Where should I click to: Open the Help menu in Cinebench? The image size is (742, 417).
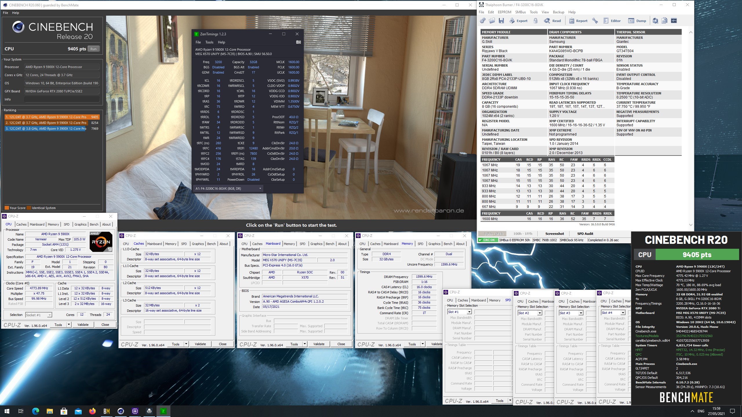click(x=16, y=13)
